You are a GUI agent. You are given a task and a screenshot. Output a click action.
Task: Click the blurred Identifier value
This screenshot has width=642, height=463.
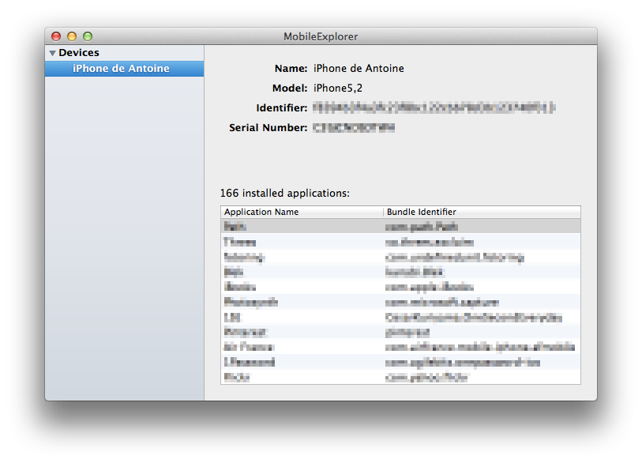pyautogui.click(x=434, y=107)
